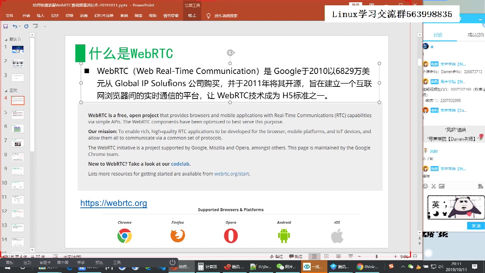485x273 pixels.
Task: Select slide 6 thumbnail
Action: coord(18,129)
